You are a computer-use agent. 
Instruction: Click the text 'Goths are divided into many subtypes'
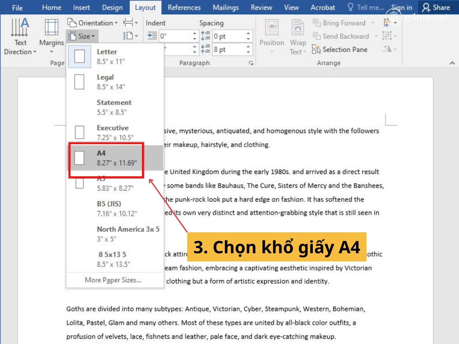coord(125,309)
